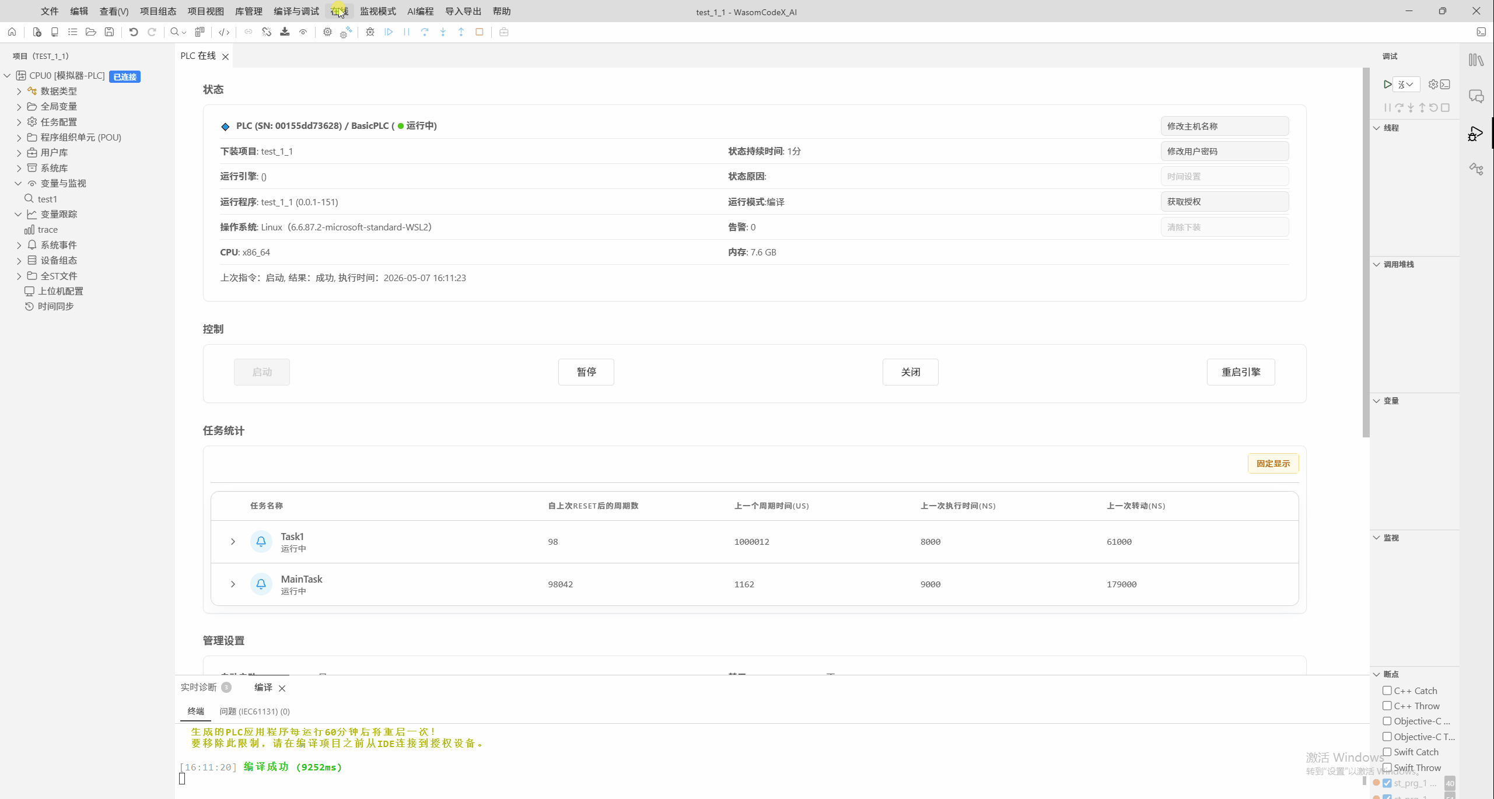Check the C++ Throw breakpoint checkbox
Screen dimensions: 1494x799
pos(1387,706)
